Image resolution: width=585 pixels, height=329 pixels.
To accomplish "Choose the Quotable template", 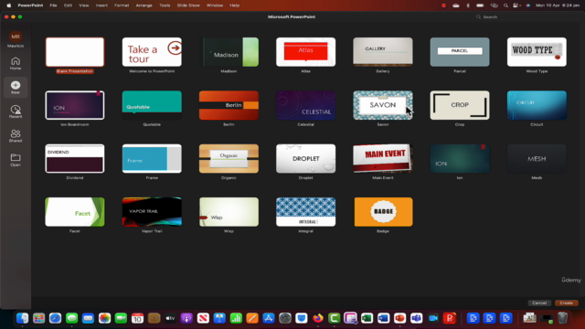I will (152, 105).
